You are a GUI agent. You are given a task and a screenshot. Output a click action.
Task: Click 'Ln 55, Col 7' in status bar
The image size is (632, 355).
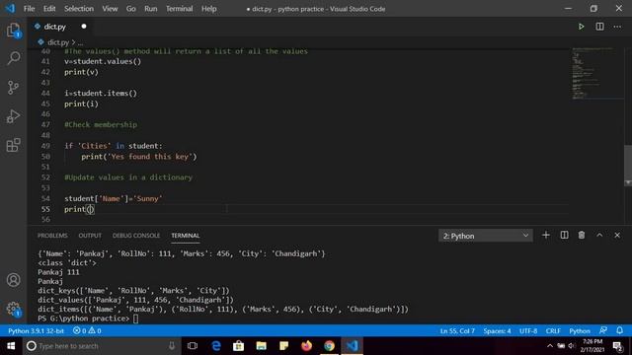pos(457,331)
